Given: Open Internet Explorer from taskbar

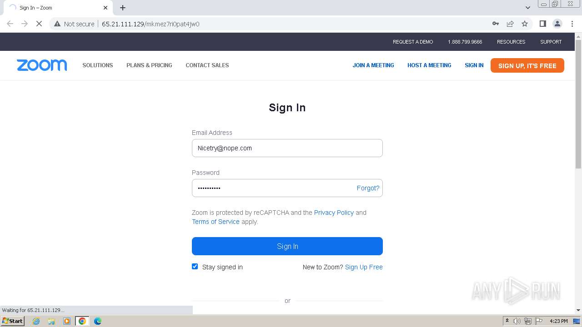Looking at the screenshot, I should click(x=36, y=321).
